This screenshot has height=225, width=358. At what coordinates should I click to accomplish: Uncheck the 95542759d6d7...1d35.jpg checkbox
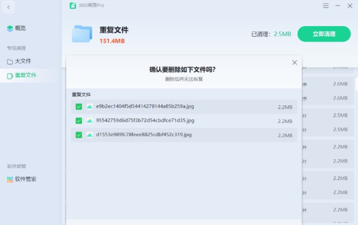click(x=79, y=121)
